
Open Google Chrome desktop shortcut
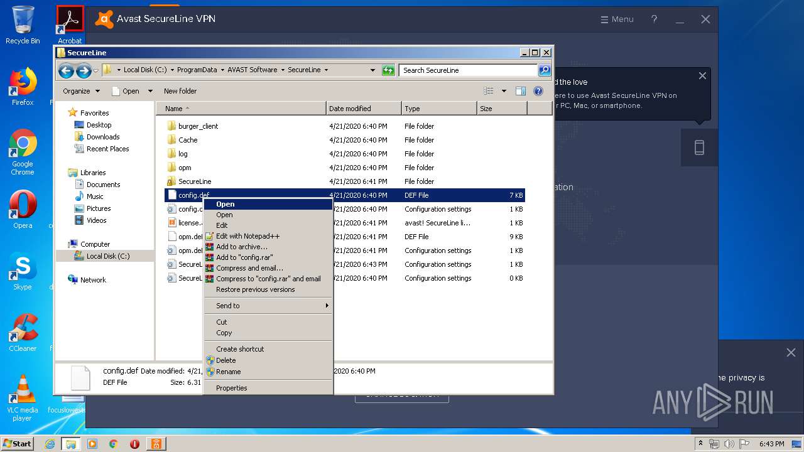[23, 152]
